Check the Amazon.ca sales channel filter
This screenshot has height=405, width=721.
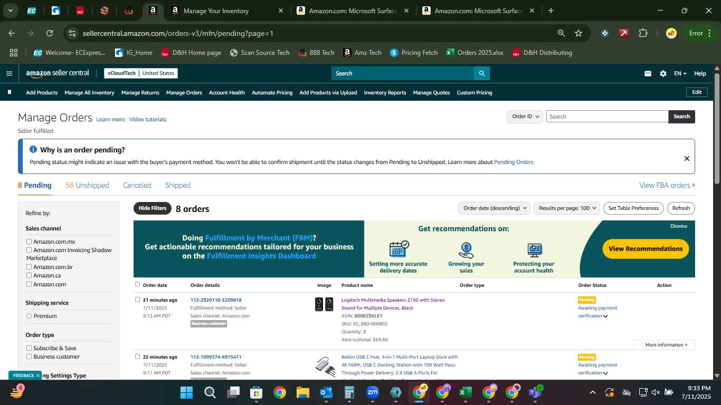29,275
